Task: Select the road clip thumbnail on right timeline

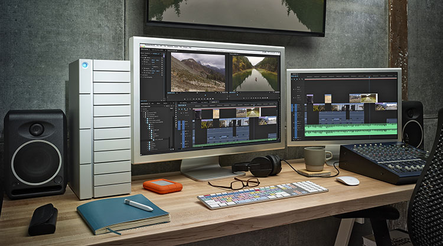Action: point(367,98)
